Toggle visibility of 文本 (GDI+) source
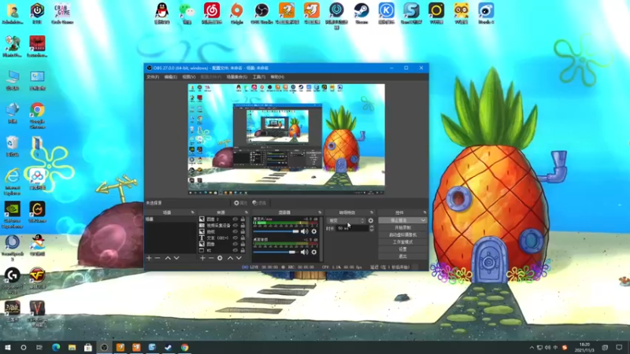 [235, 238]
